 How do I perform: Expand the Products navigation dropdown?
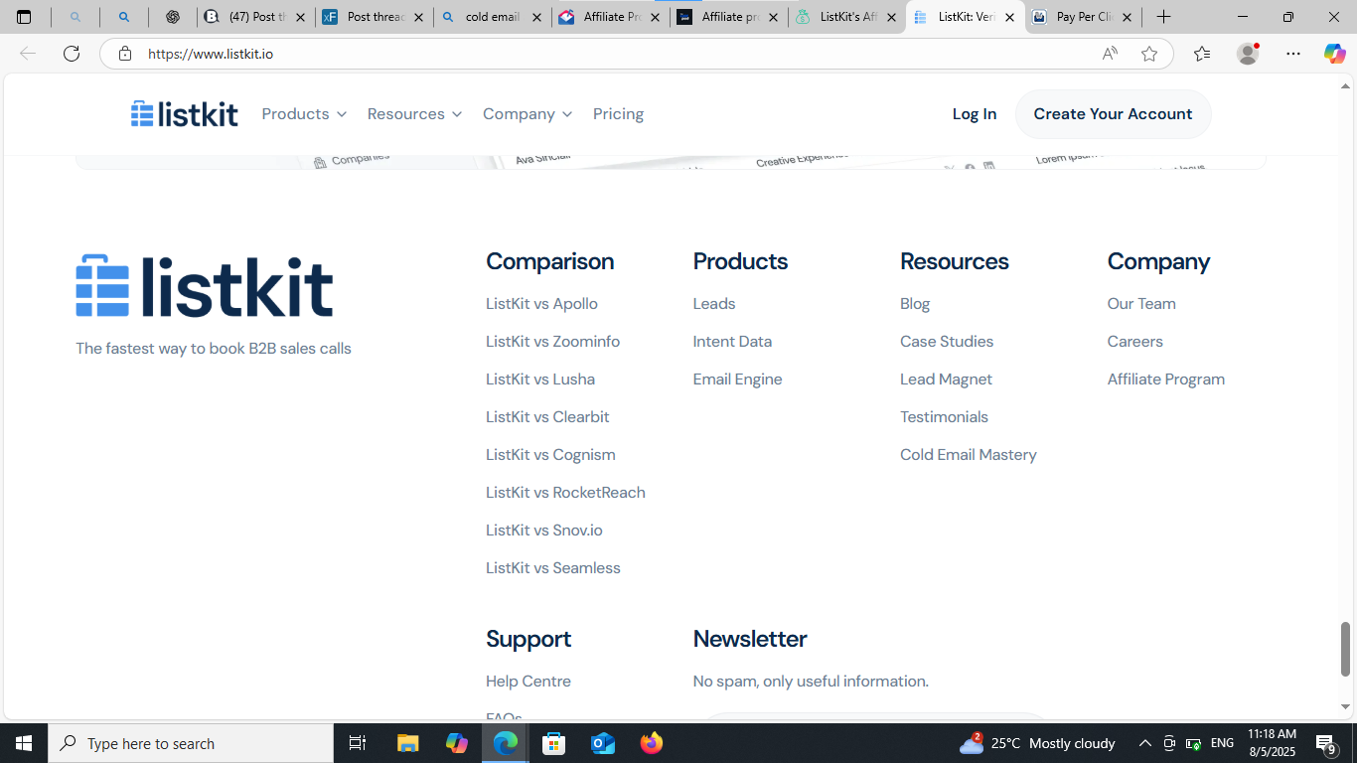(x=304, y=114)
